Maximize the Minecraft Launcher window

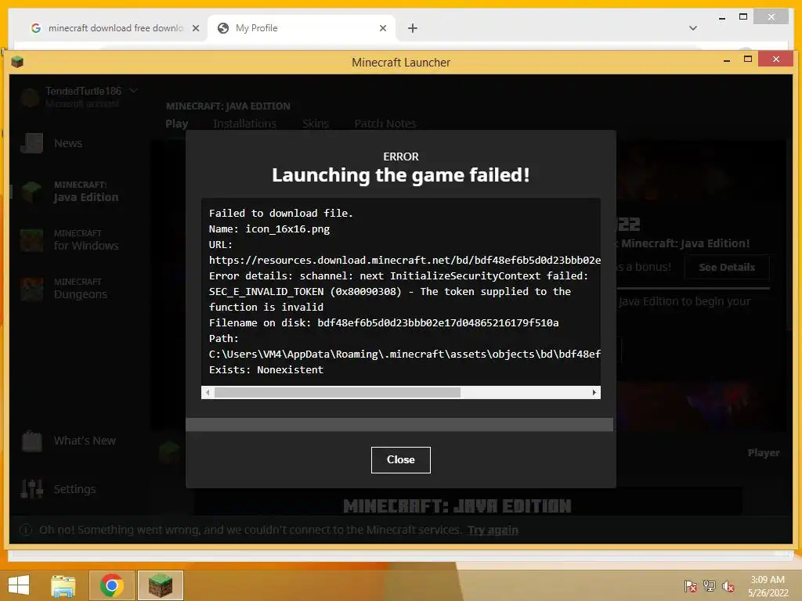point(748,59)
